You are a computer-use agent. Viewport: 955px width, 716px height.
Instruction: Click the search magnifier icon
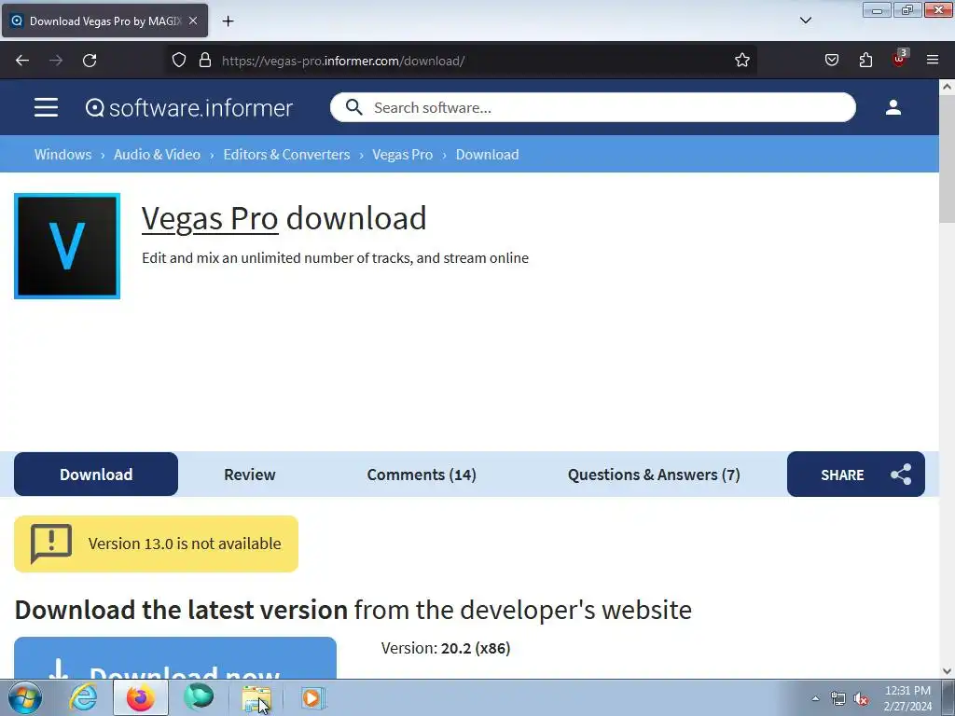(x=353, y=107)
